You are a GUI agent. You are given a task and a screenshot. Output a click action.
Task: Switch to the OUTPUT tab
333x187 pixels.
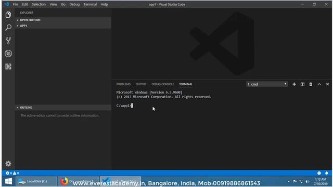click(141, 84)
